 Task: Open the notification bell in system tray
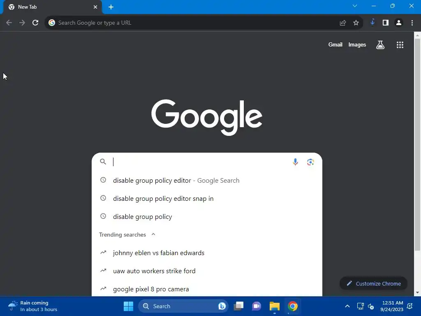(410, 306)
